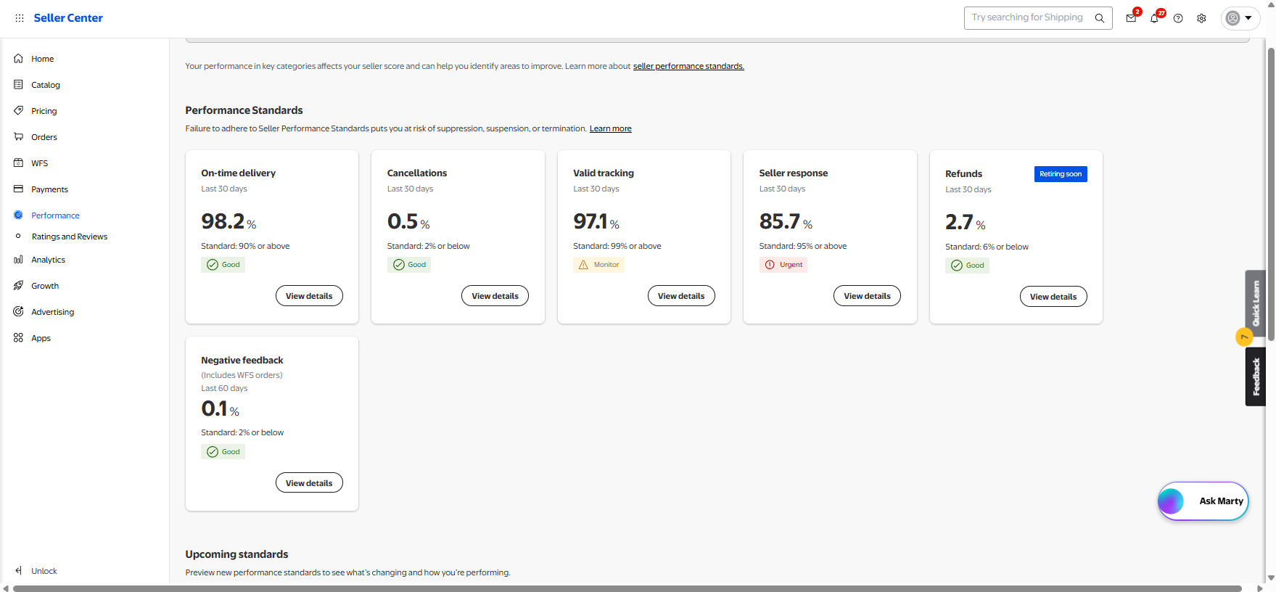
Task: Click the Performance badge icon
Action: [x=18, y=215]
